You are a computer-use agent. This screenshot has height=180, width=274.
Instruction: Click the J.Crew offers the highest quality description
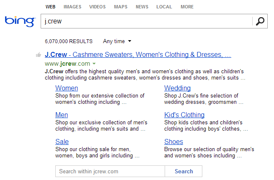tap(145, 75)
